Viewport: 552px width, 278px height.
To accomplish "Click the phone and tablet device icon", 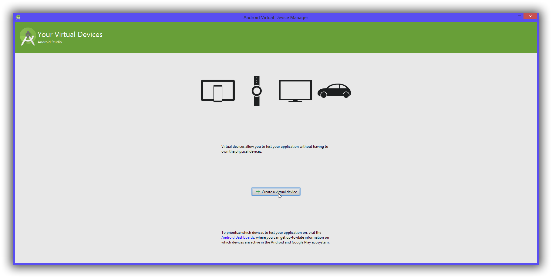I will tap(218, 91).
